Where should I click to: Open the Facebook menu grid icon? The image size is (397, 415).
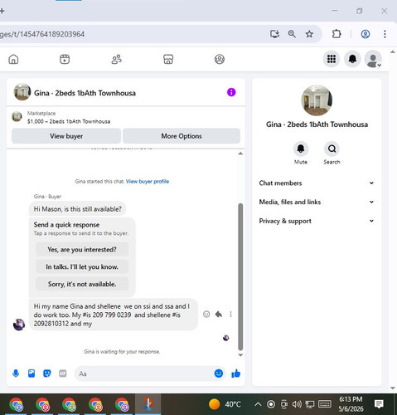tap(332, 59)
